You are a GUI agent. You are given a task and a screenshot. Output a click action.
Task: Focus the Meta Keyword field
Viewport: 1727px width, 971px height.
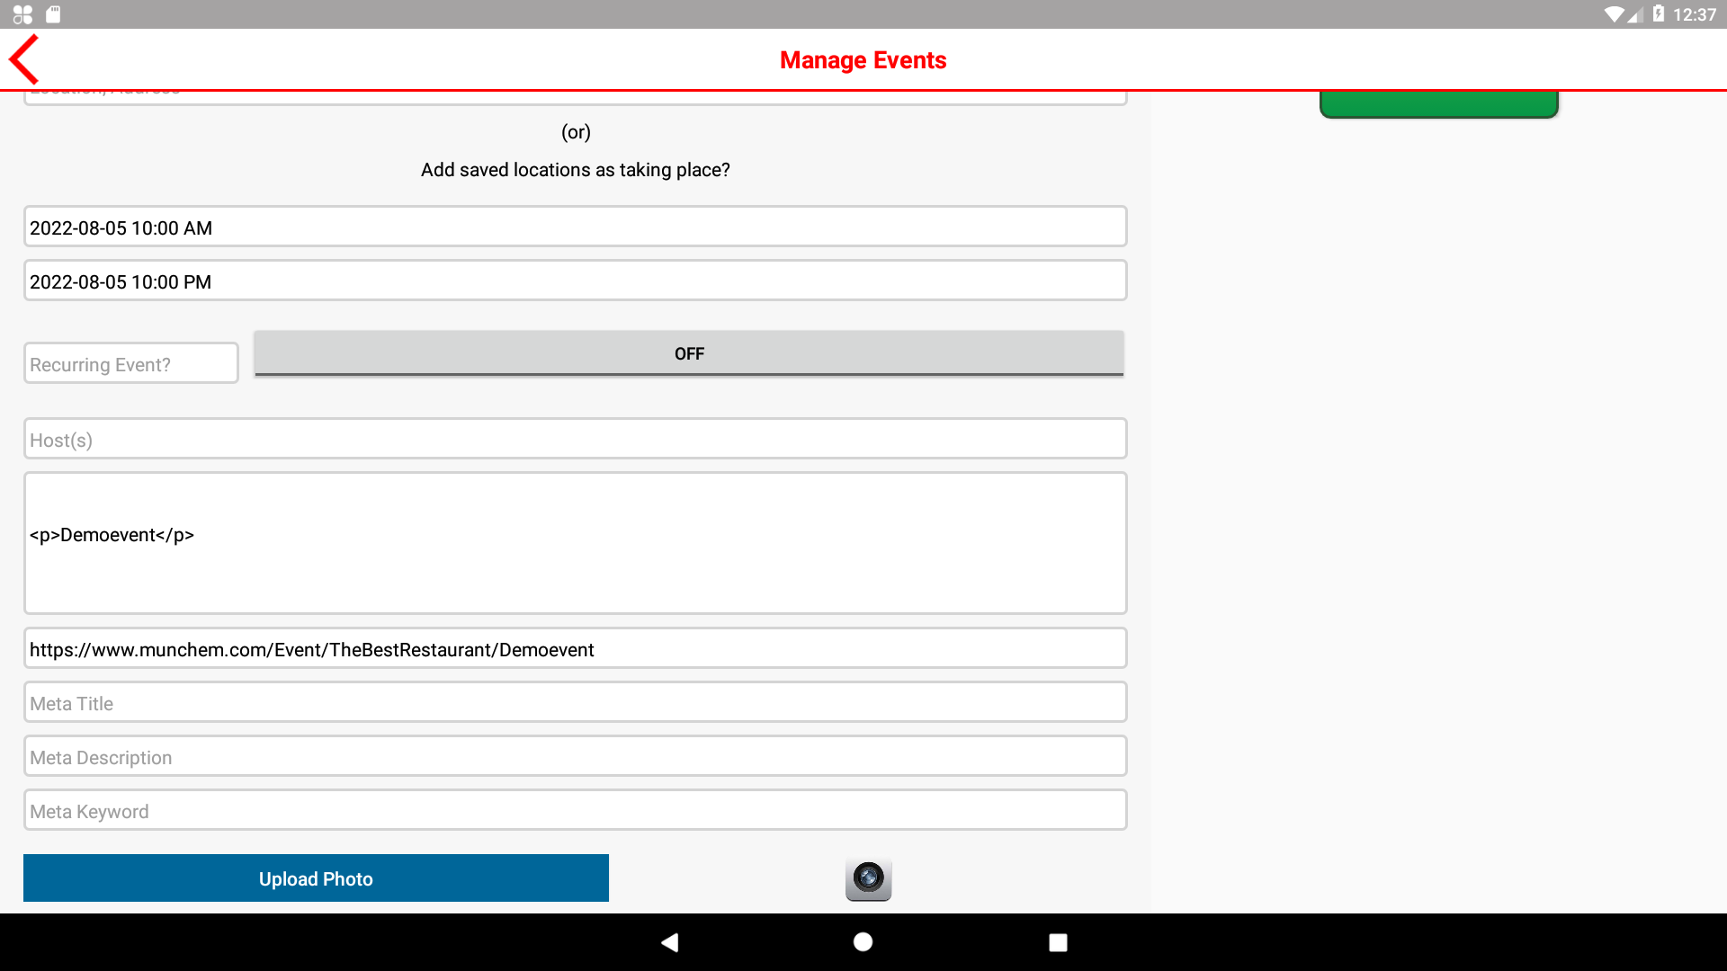[575, 811]
